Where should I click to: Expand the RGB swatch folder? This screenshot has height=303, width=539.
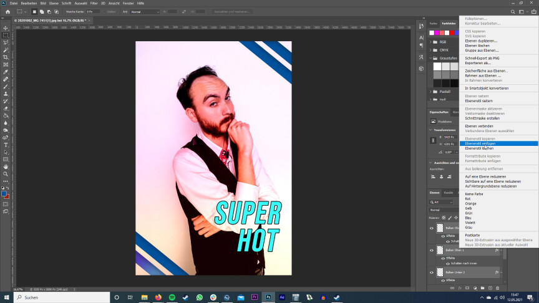tap(430, 42)
